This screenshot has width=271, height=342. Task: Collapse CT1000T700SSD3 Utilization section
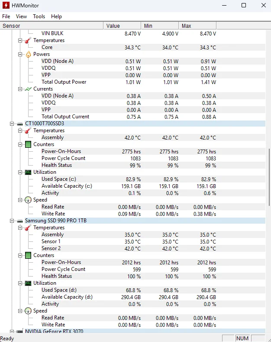click(20, 172)
